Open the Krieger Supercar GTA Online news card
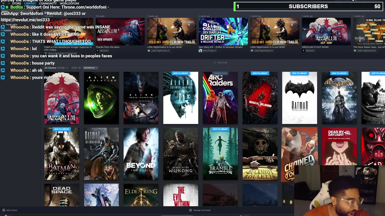Screen dimensions: 385x216 pos(69,31)
